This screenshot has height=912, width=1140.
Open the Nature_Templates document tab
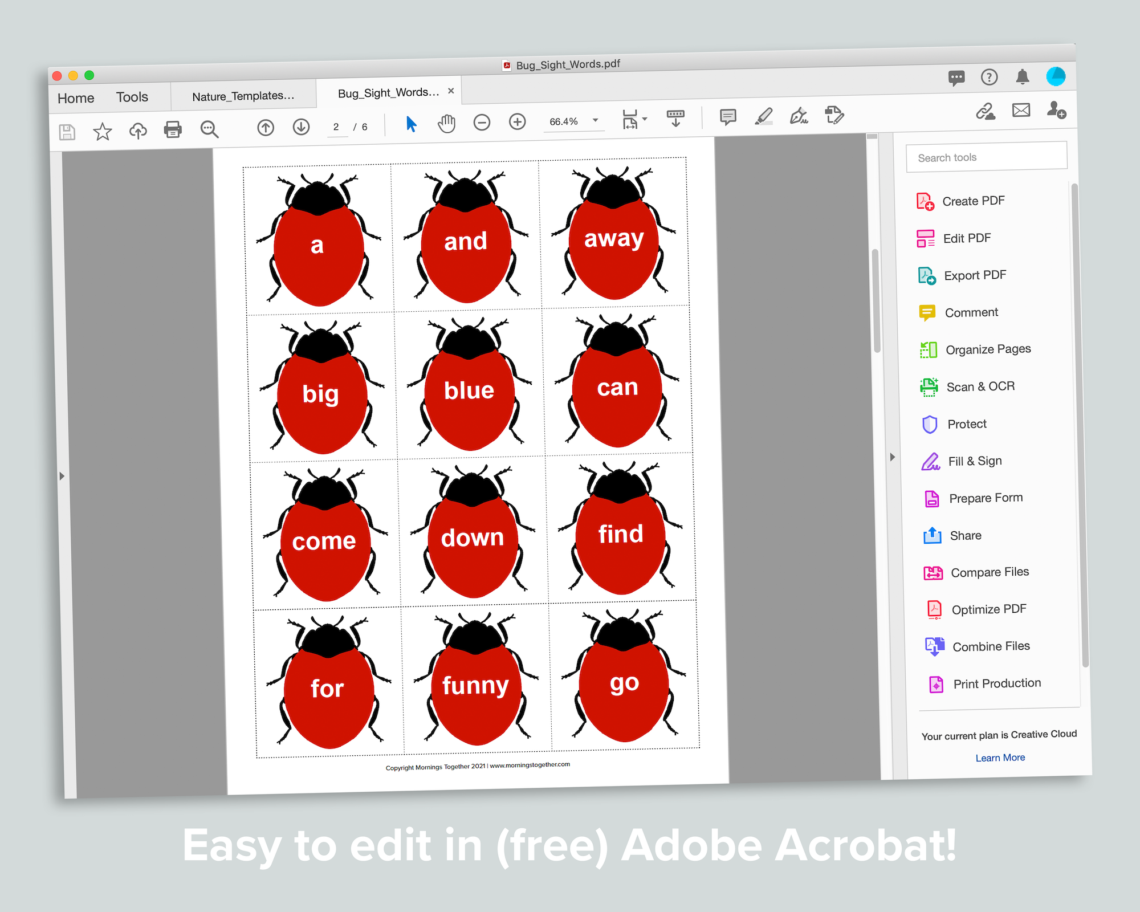click(243, 96)
